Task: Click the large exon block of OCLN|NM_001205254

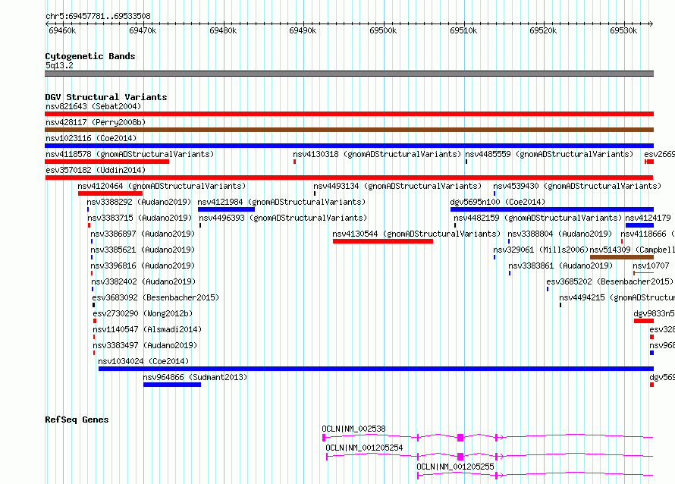Action: (x=460, y=457)
